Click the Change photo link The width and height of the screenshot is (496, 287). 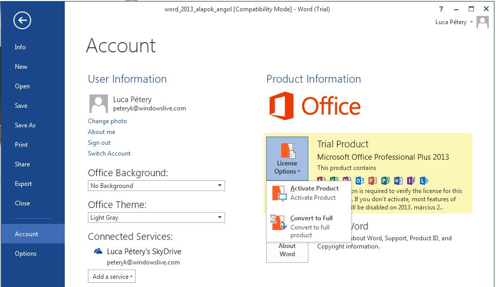coord(107,121)
